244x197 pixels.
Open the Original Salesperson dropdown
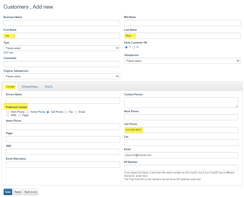tap(62, 76)
